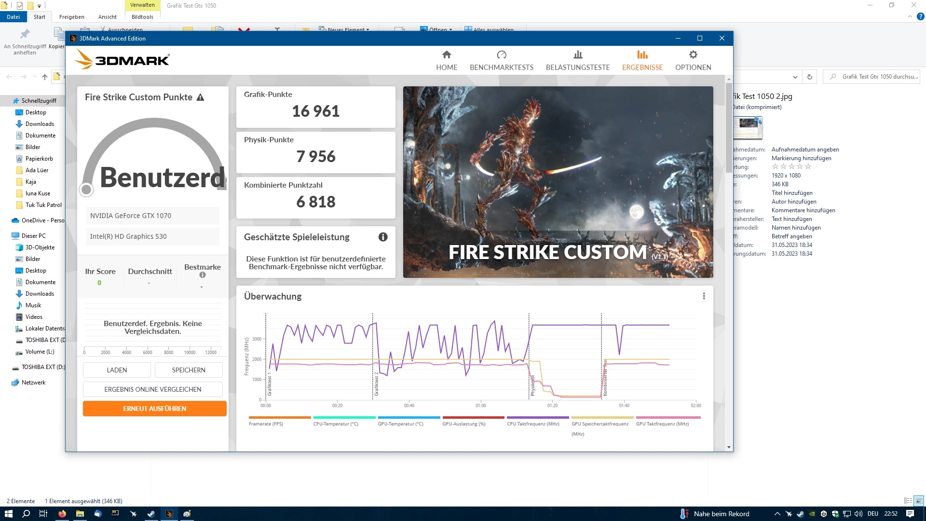Switch to Start ribbon tab in Explorer
The height and width of the screenshot is (521, 926).
point(40,17)
